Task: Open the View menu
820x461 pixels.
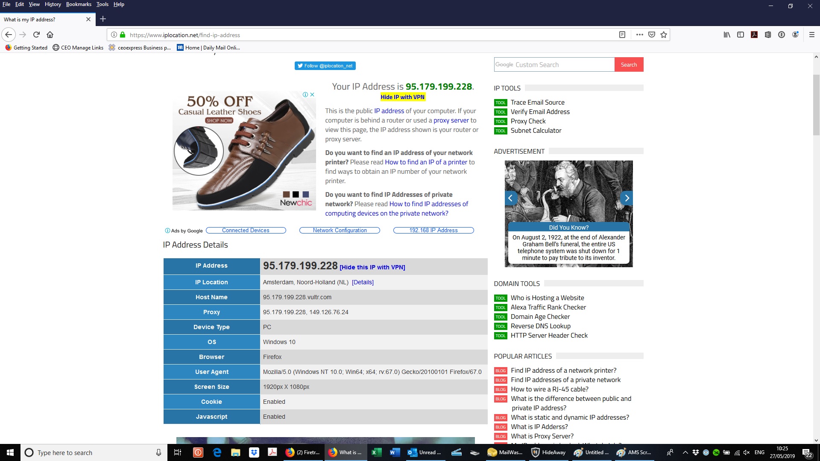Action: [x=34, y=4]
